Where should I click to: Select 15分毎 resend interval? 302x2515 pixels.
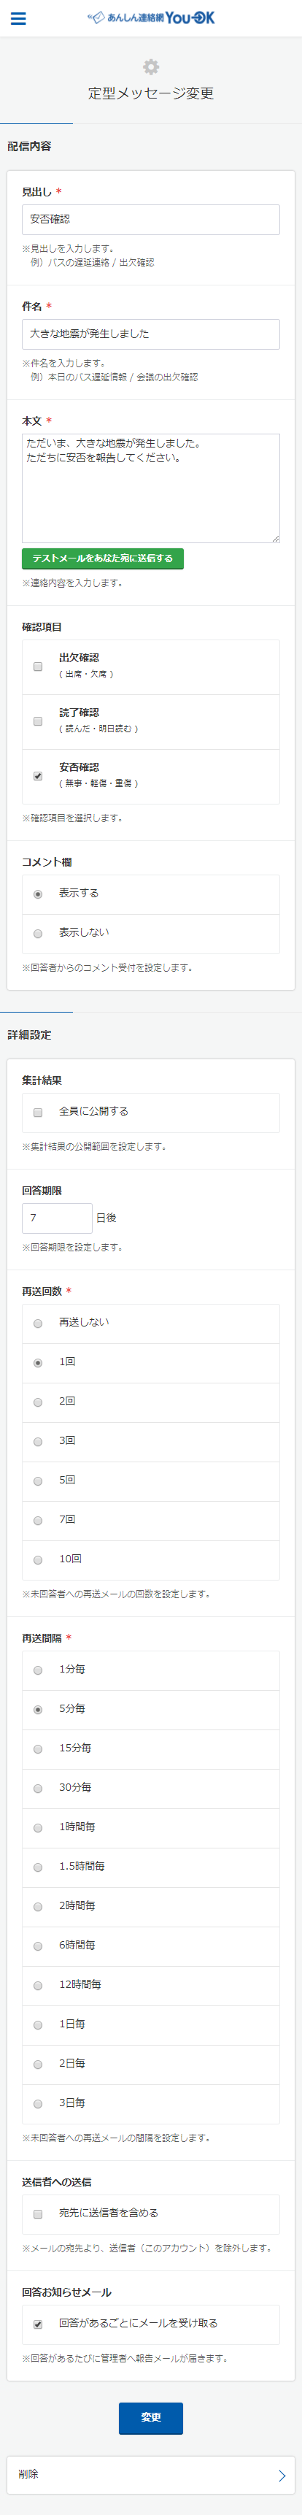click(38, 1748)
